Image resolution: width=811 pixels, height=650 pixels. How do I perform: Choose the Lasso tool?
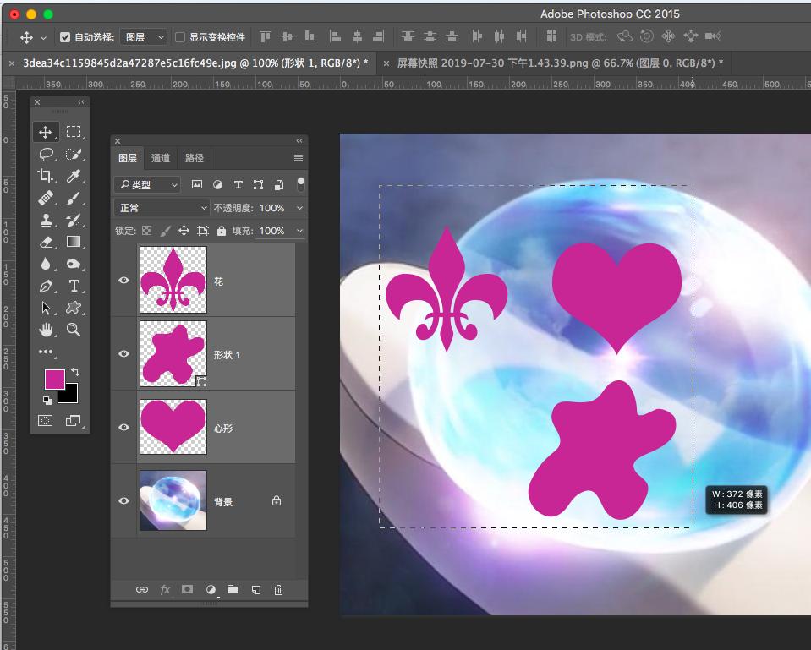coord(46,154)
